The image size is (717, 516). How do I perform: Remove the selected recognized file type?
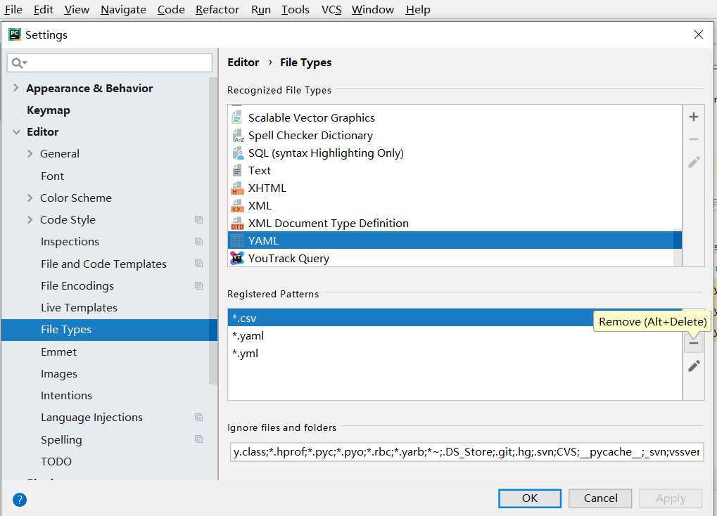coord(694,139)
